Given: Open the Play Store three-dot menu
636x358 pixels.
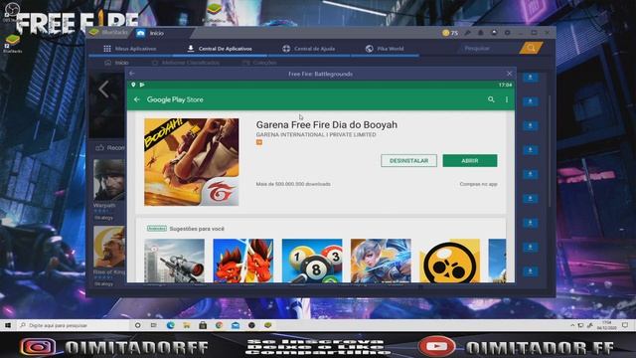Looking at the screenshot, I should tap(507, 99).
